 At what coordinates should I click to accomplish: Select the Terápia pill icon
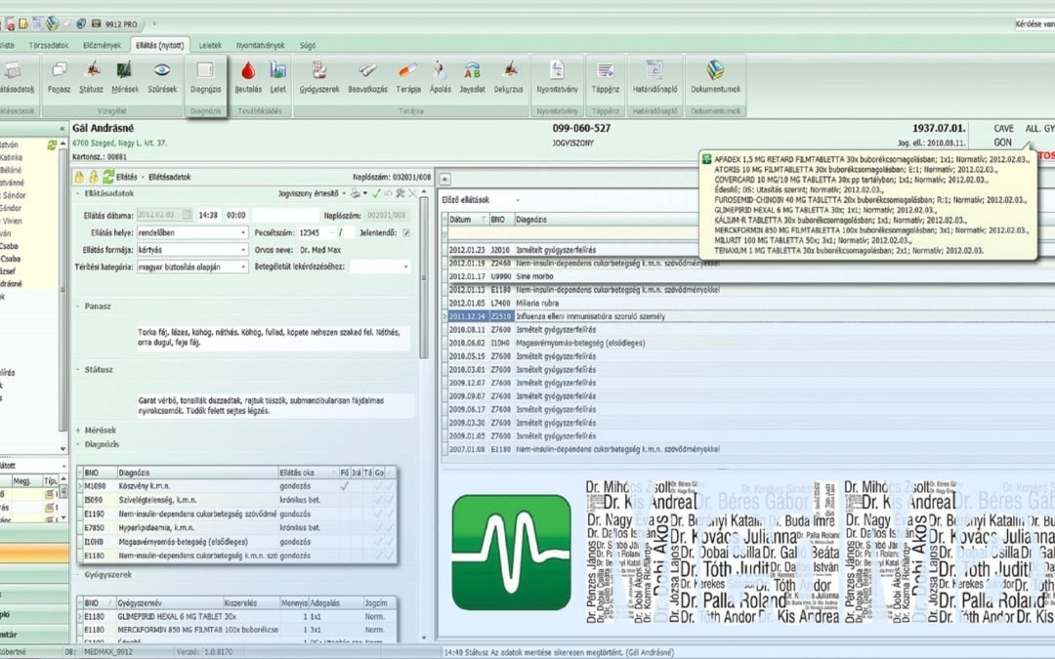[x=407, y=76]
